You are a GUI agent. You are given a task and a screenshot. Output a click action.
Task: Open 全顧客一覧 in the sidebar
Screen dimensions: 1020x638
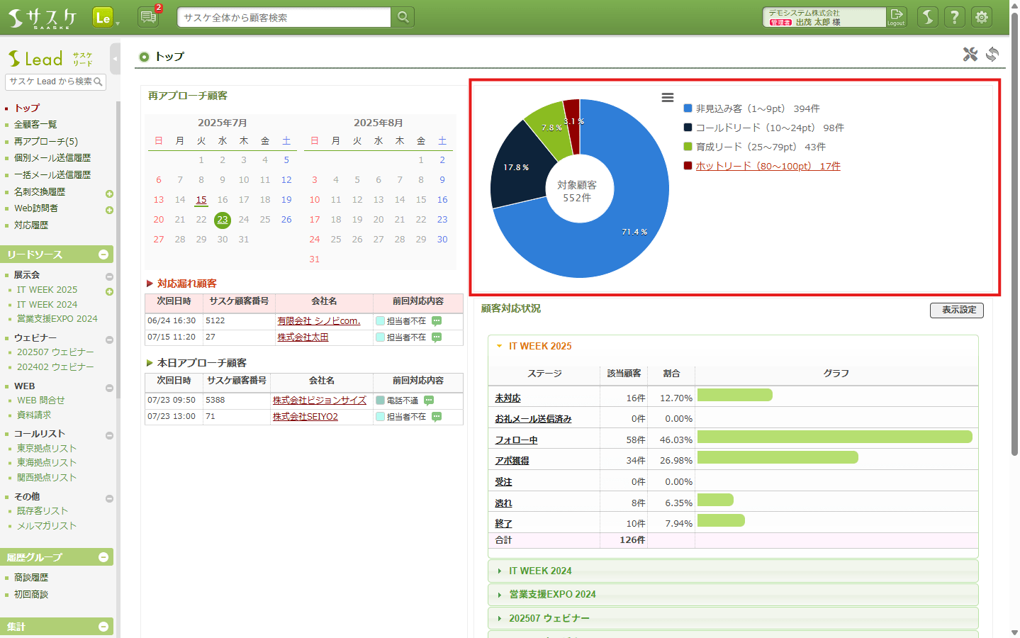pos(35,124)
